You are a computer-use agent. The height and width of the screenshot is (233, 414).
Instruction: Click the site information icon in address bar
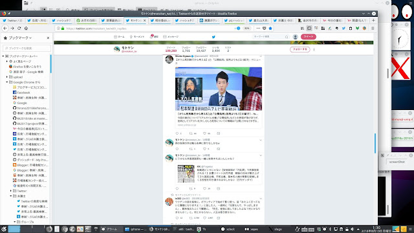pos(58,28)
